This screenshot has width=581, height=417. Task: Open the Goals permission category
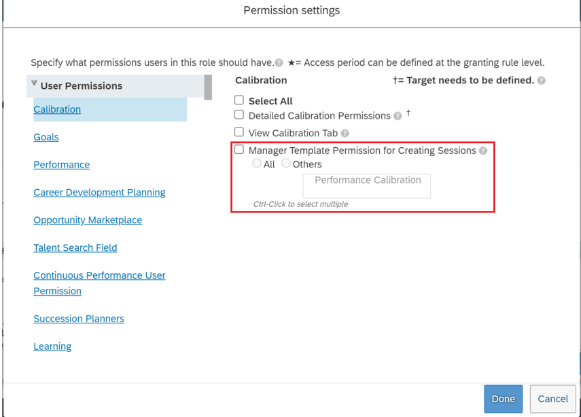pyautogui.click(x=46, y=137)
